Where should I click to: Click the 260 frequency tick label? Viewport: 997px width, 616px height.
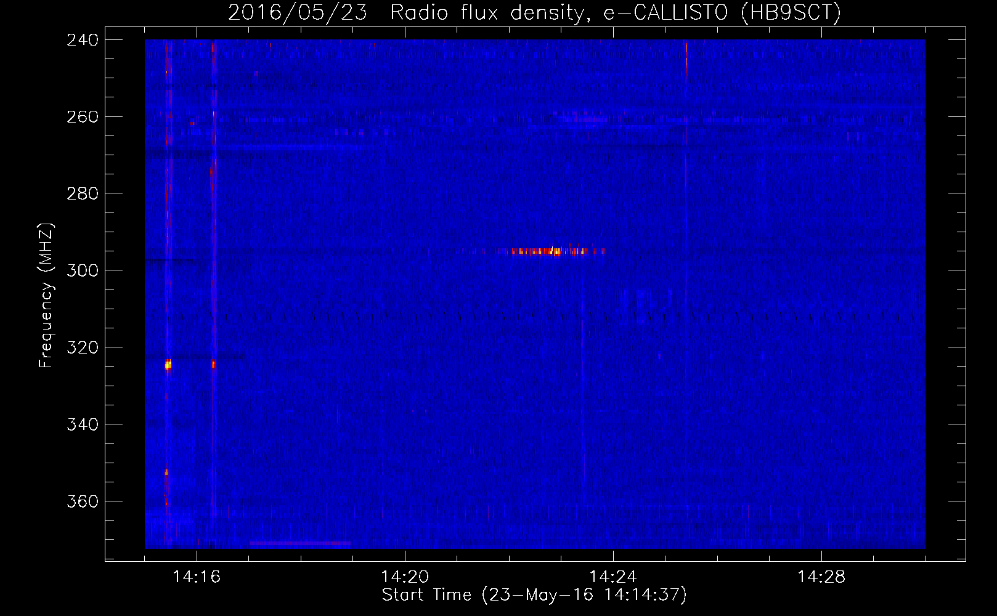coord(83,117)
